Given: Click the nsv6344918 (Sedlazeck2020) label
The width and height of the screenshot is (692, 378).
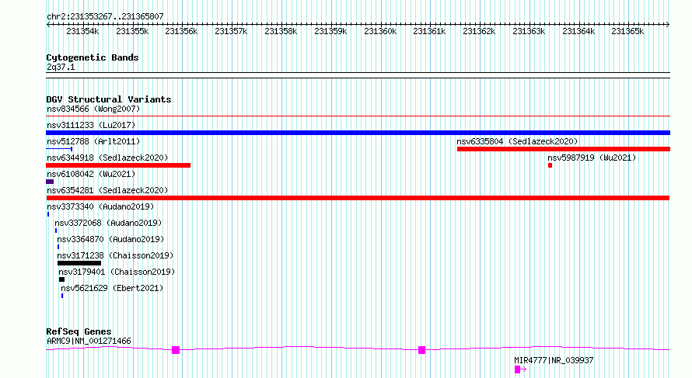Looking at the screenshot, I should (x=107, y=158).
